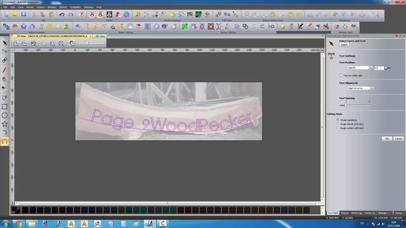Select the Star drawing tool
Screen dimensions: 406x228
pyautogui.click(x=4, y=124)
